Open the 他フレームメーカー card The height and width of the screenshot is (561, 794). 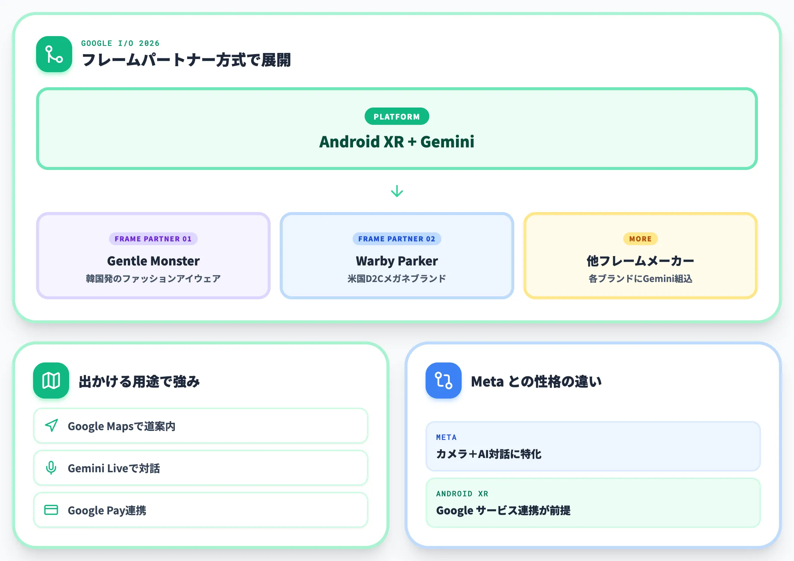click(x=641, y=256)
